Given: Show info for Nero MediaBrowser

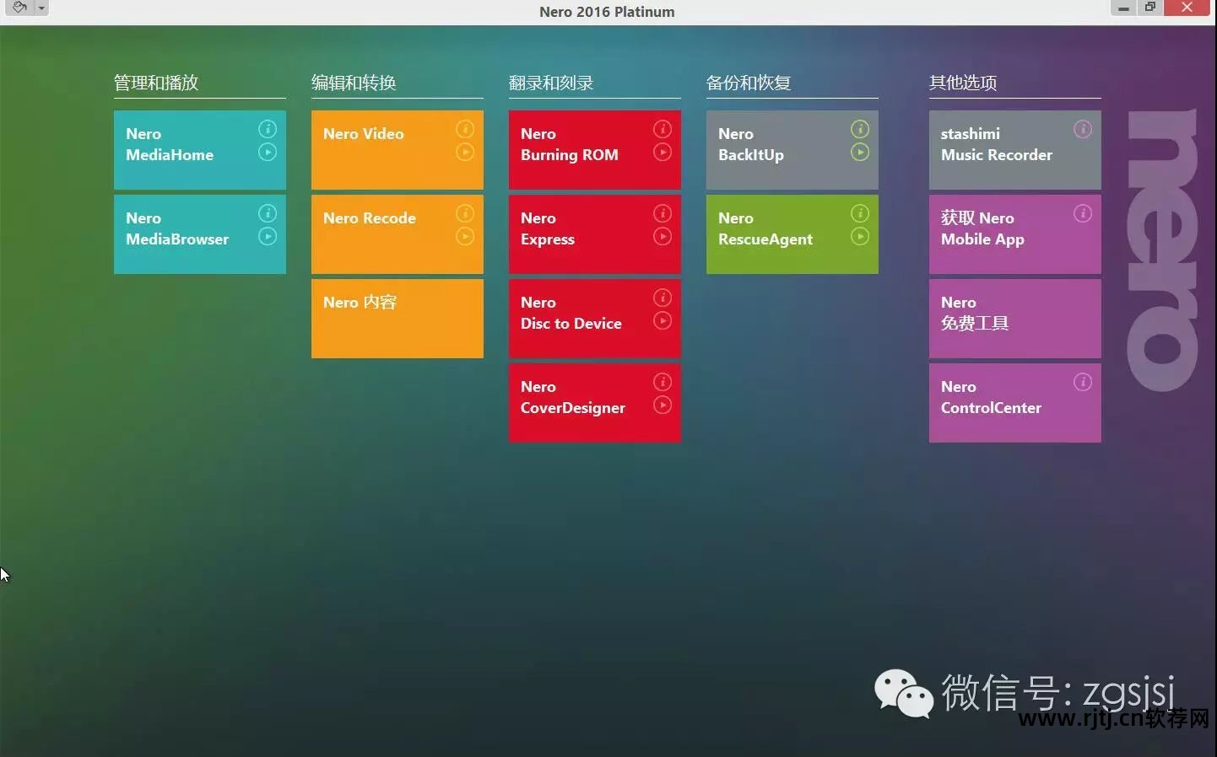Looking at the screenshot, I should [268, 213].
